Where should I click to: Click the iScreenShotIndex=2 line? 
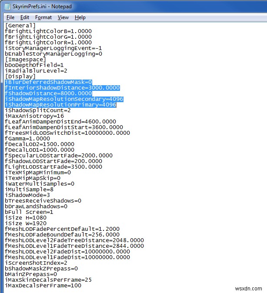pos(36,263)
